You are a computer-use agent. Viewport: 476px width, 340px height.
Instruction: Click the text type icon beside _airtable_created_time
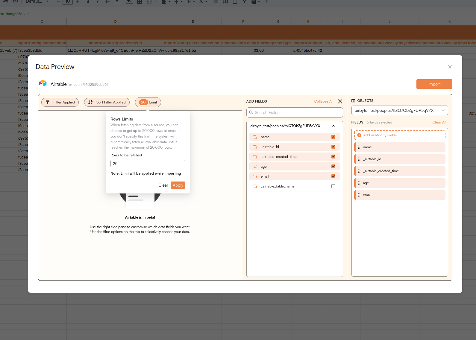(x=255, y=157)
